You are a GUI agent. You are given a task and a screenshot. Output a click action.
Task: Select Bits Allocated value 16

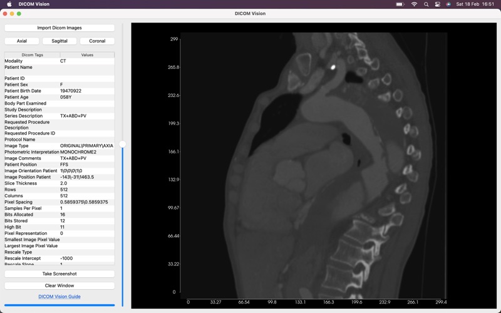tap(63, 215)
